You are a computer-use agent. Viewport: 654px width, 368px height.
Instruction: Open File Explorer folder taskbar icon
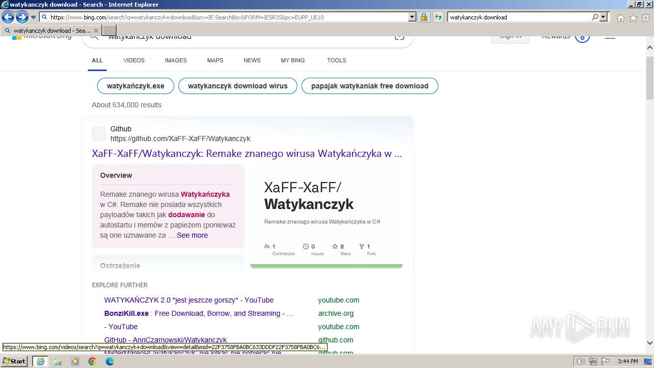[x=58, y=361]
